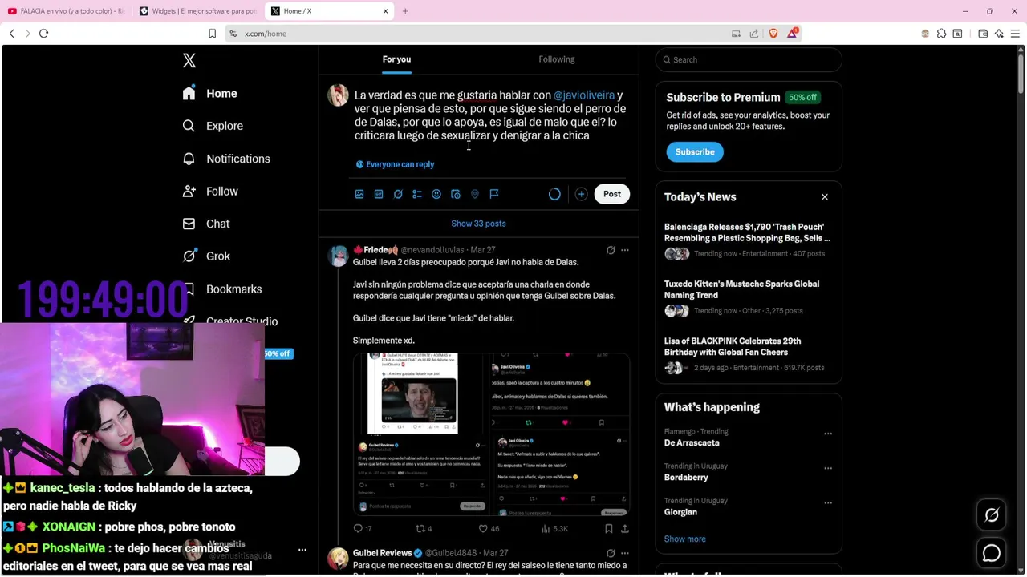Viewport: 1027px width, 577px height.
Task: Click Show 33 posts
Action: pyautogui.click(x=478, y=224)
